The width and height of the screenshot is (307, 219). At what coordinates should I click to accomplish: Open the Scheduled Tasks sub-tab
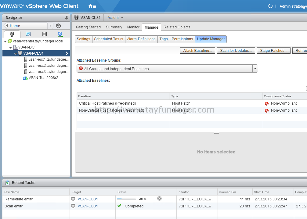(109, 39)
